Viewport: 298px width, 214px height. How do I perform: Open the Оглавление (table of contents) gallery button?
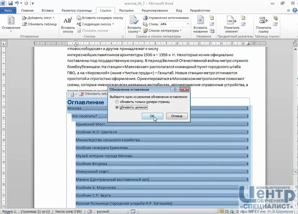[11, 24]
